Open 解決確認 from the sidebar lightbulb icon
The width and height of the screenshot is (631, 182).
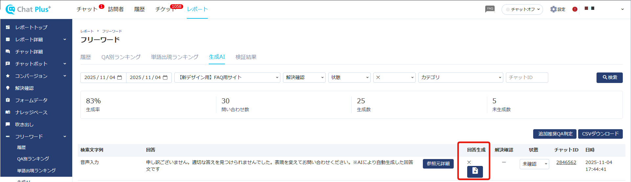8,88
